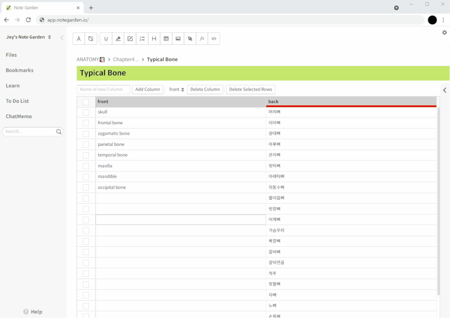
Task: Click the circular arrow check toolbar icon
Action: point(90,39)
